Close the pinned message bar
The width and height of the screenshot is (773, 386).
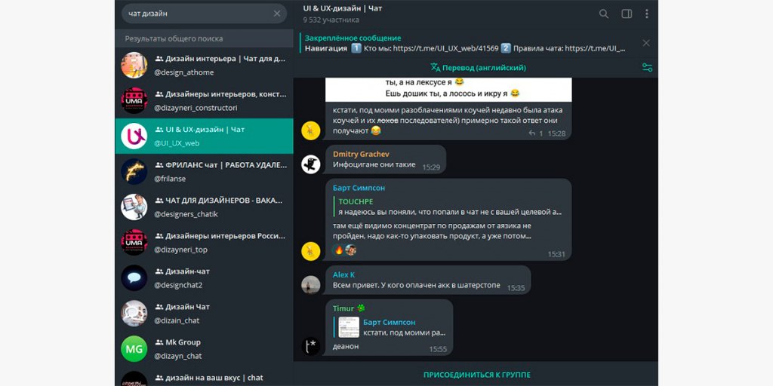(x=646, y=43)
